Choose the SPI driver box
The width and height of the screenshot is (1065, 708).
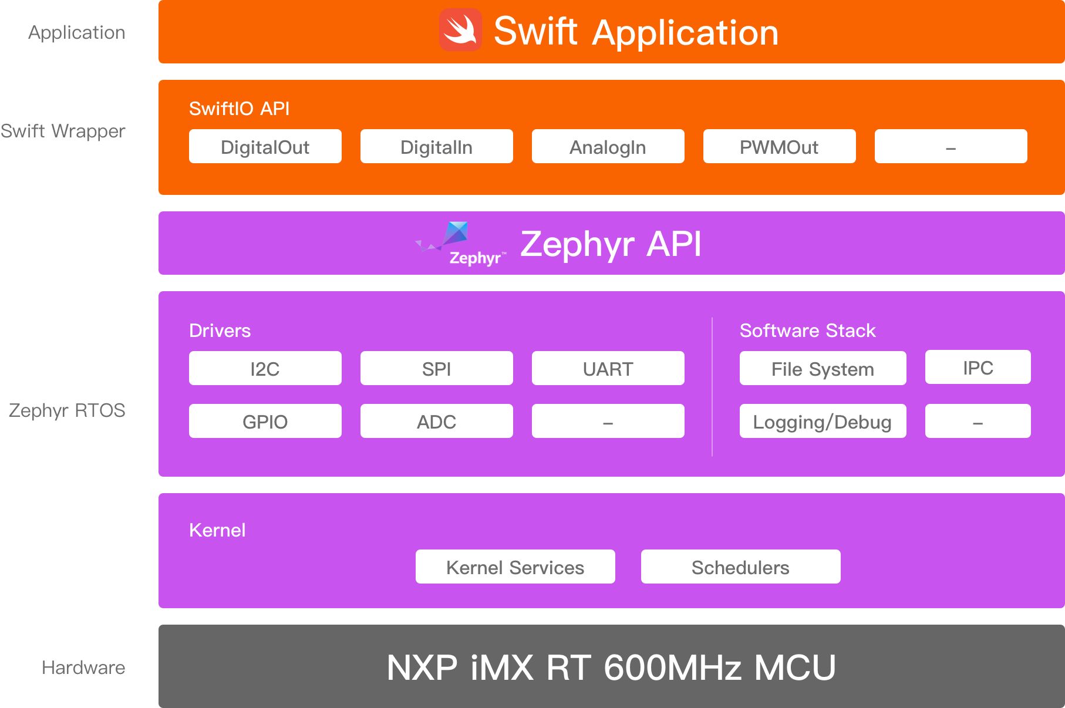[x=436, y=369]
